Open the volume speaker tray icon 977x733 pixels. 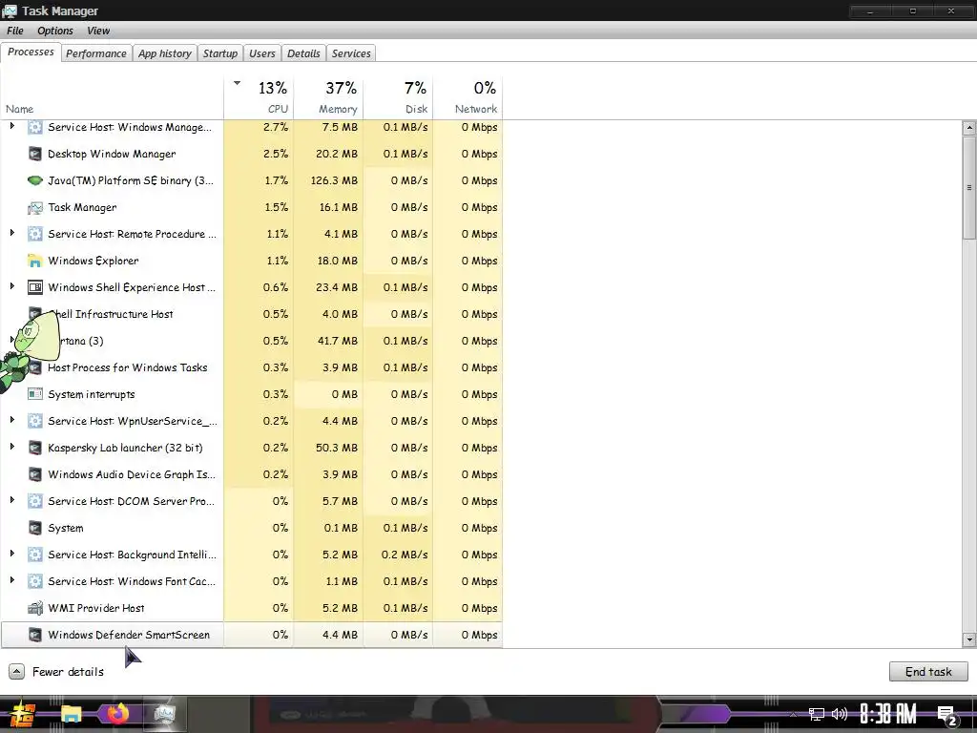point(840,714)
